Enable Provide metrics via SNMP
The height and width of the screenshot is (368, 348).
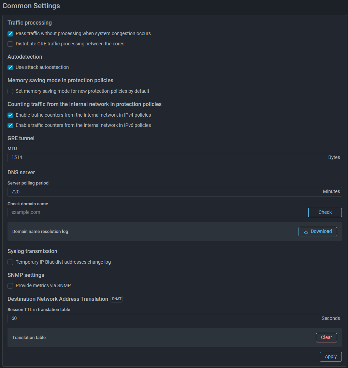[10, 286]
